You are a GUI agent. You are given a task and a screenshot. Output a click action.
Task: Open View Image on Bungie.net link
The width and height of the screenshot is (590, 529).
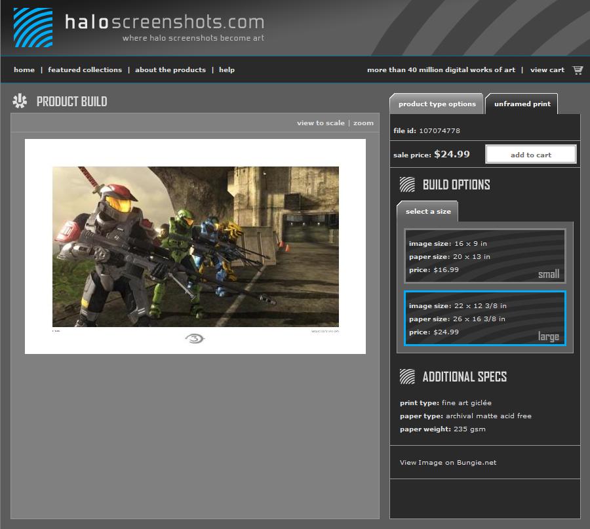448,462
